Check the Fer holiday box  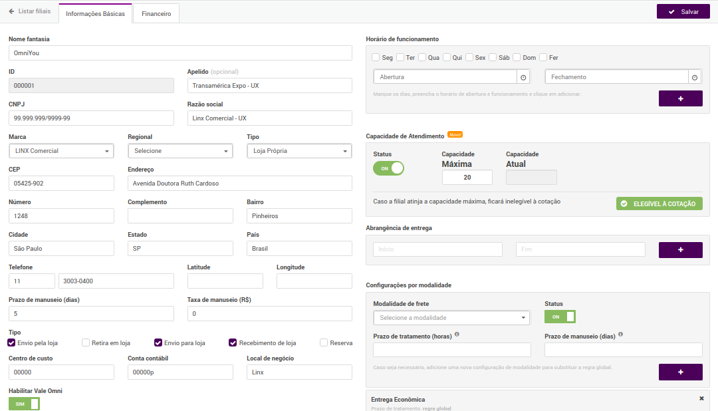click(543, 57)
